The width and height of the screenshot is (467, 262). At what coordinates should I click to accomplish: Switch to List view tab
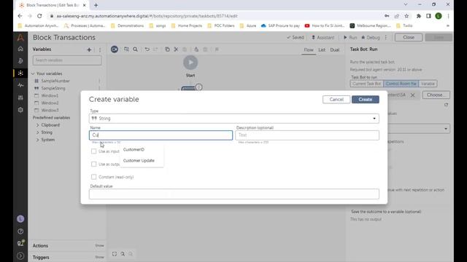[322, 49]
